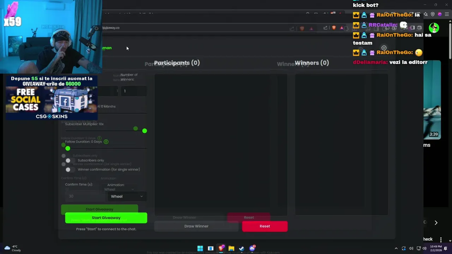Open the notifications bell in the tray

click(x=446, y=248)
